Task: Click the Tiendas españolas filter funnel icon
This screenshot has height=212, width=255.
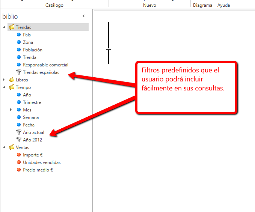Action: tap(19, 72)
